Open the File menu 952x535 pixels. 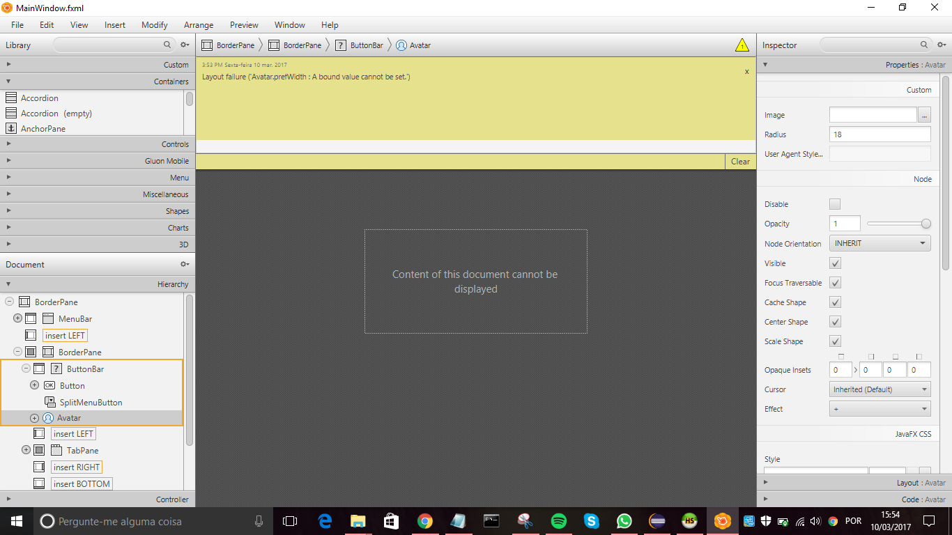[17, 25]
